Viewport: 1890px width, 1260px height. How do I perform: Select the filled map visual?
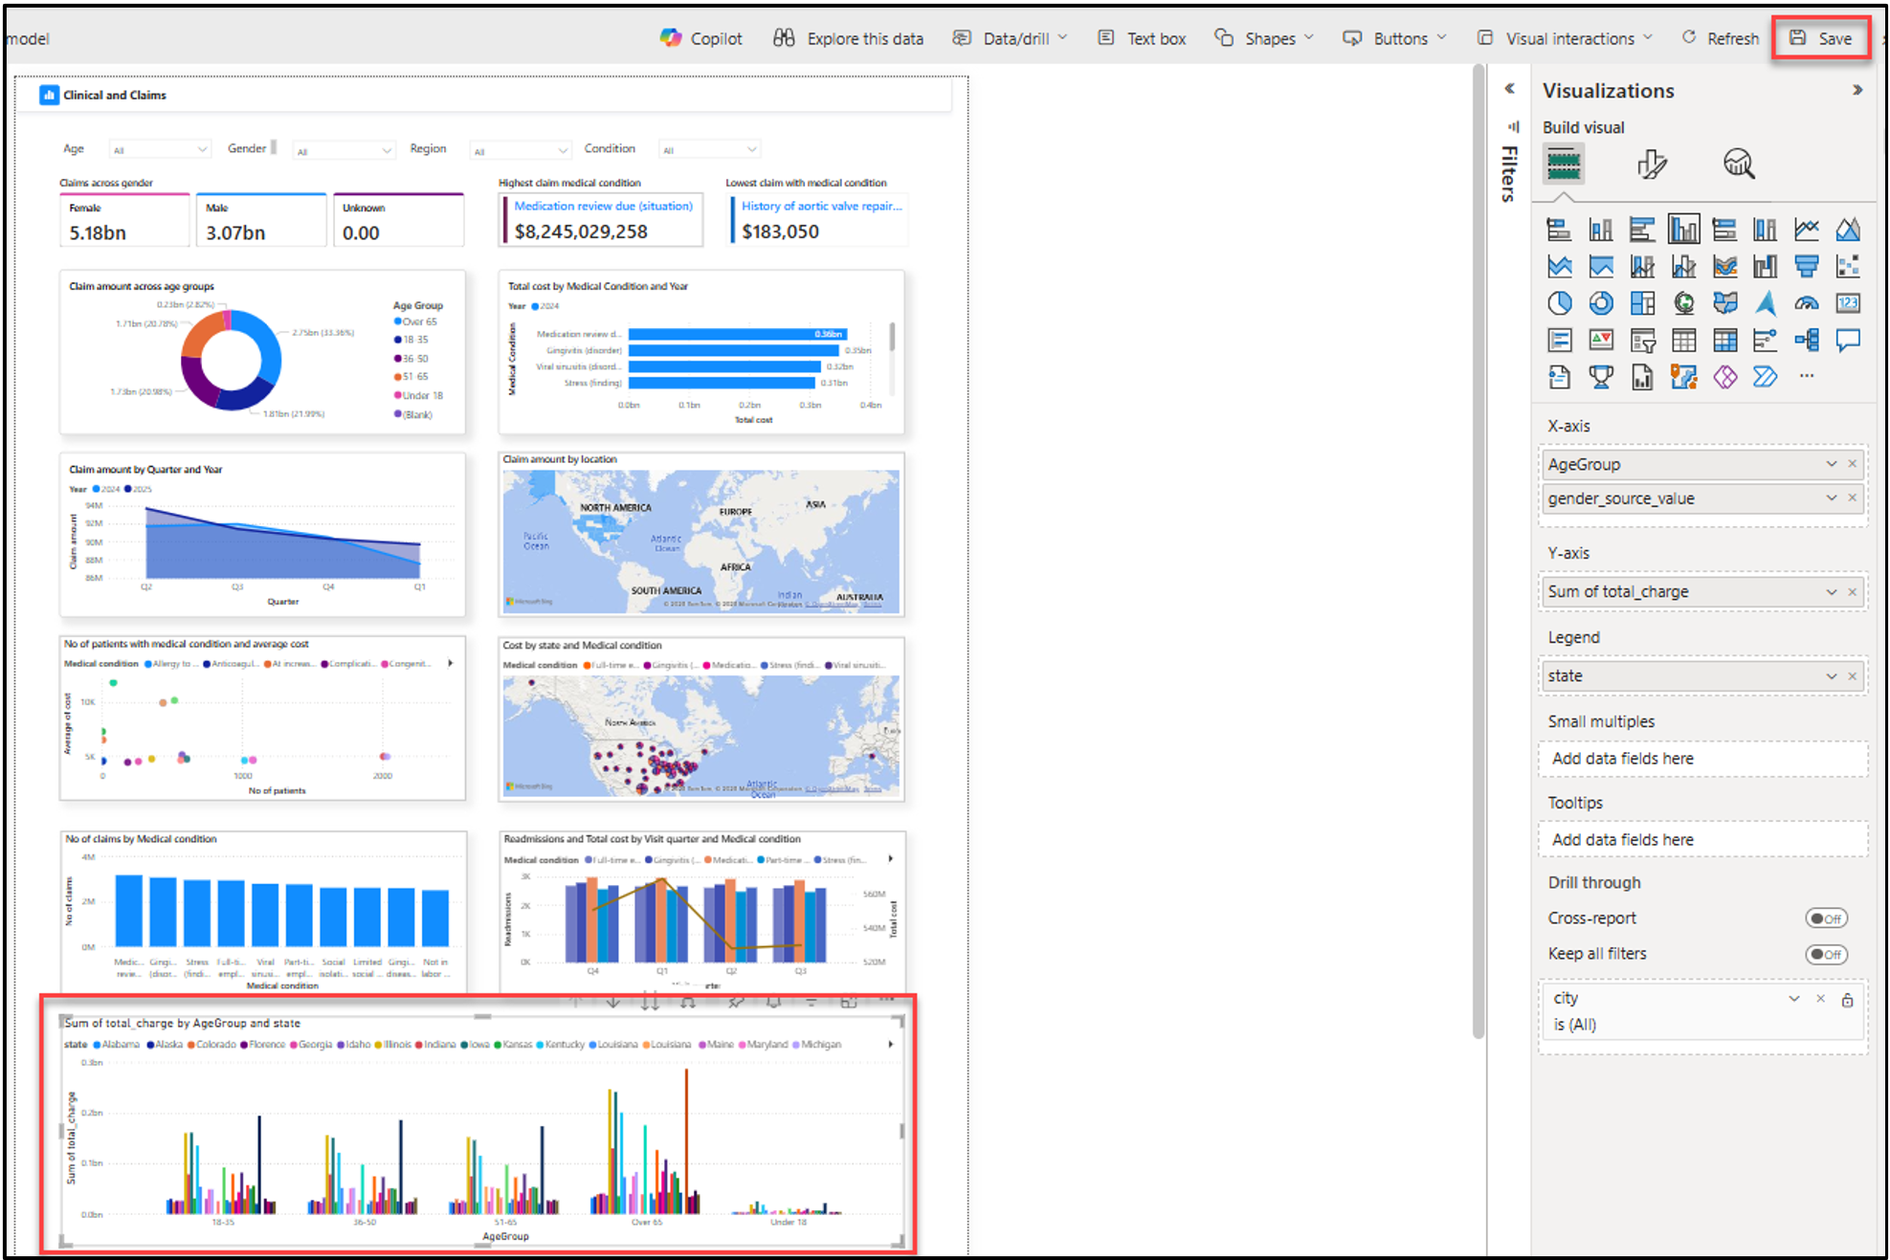(1724, 303)
